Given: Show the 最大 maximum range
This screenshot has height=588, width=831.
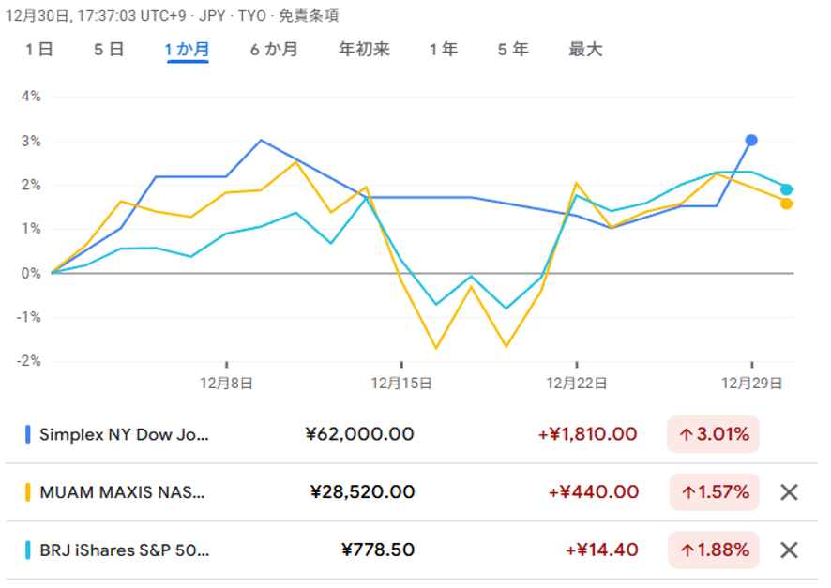Looking at the screenshot, I should [585, 50].
